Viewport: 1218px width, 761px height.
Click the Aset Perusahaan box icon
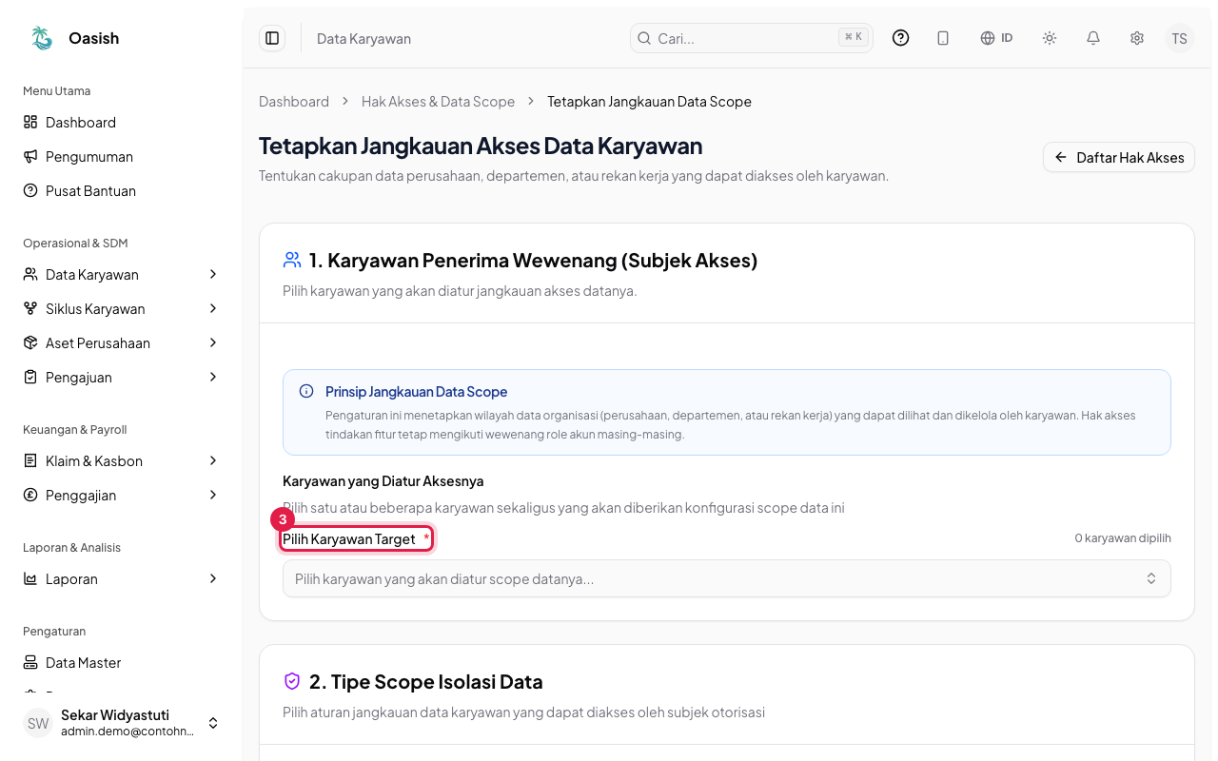(x=30, y=342)
